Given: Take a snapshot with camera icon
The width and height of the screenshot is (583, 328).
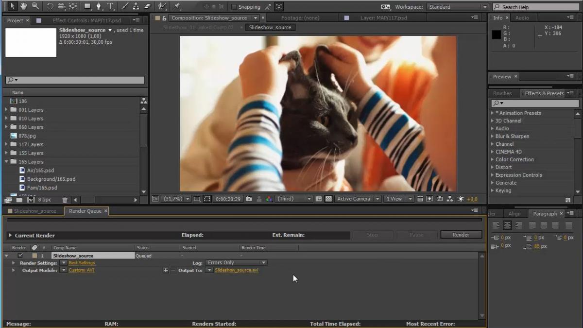Looking at the screenshot, I should point(249,199).
